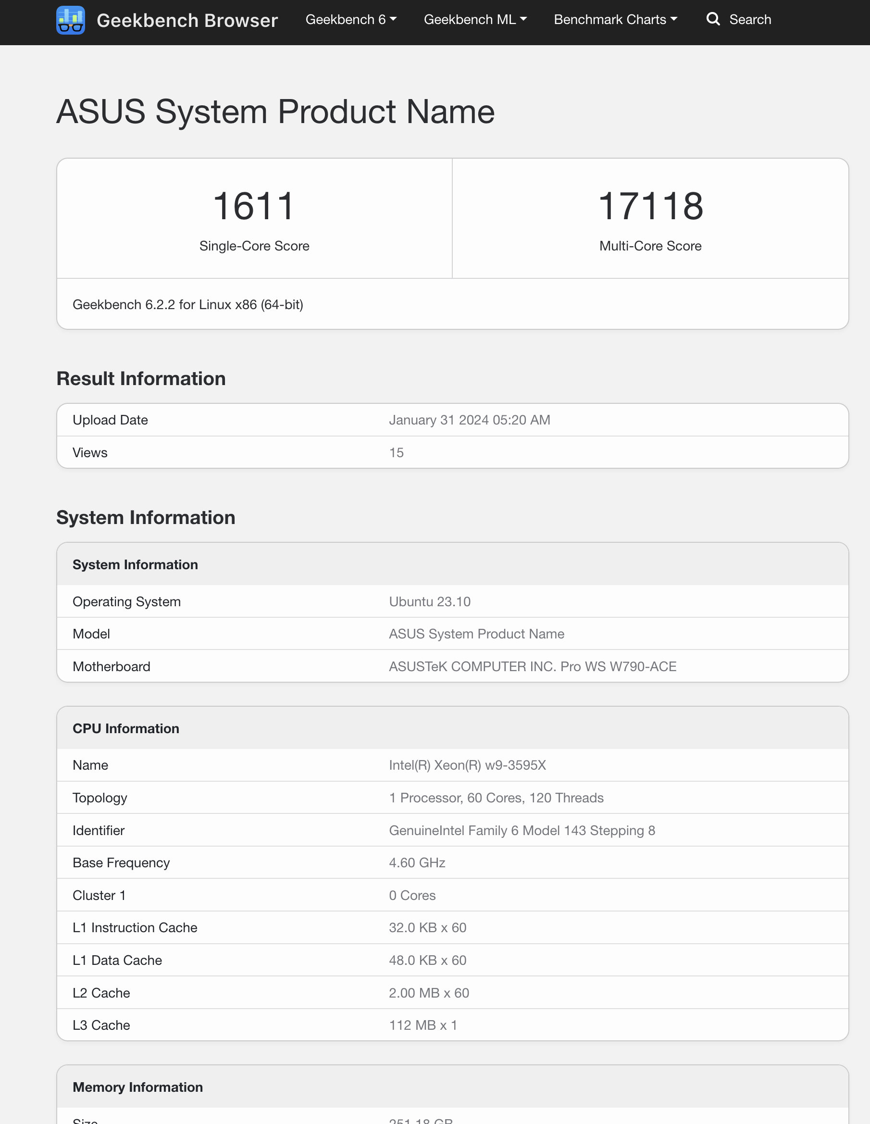This screenshot has height=1124, width=870.
Task: Select the GenuineIntel Family 6 identifier value
Action: point(522,831)
